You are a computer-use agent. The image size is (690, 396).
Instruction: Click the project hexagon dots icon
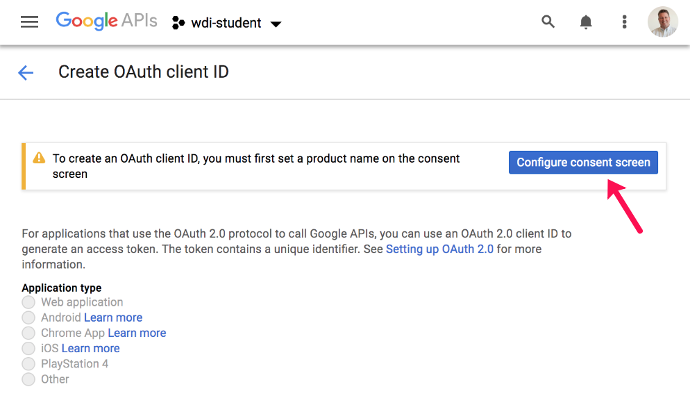pos(178,23)
